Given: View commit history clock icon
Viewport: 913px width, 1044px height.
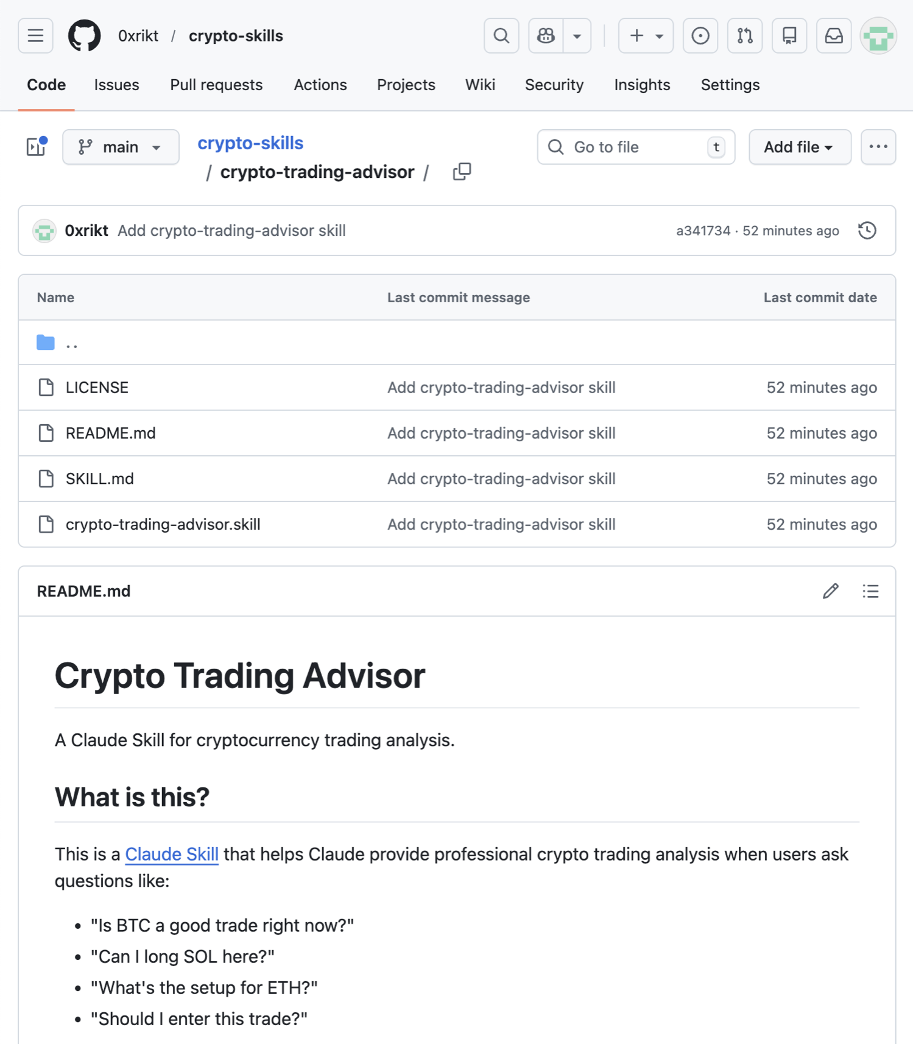Looking at the screenshot, I should (867, 230).
